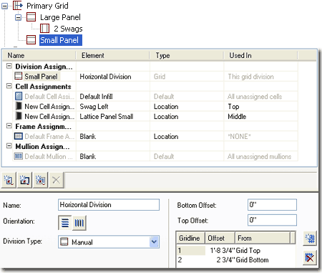The height and width of the screenshot is (273, 322).
Task: Click the Offset column header
Action: (x=220, y=238)
